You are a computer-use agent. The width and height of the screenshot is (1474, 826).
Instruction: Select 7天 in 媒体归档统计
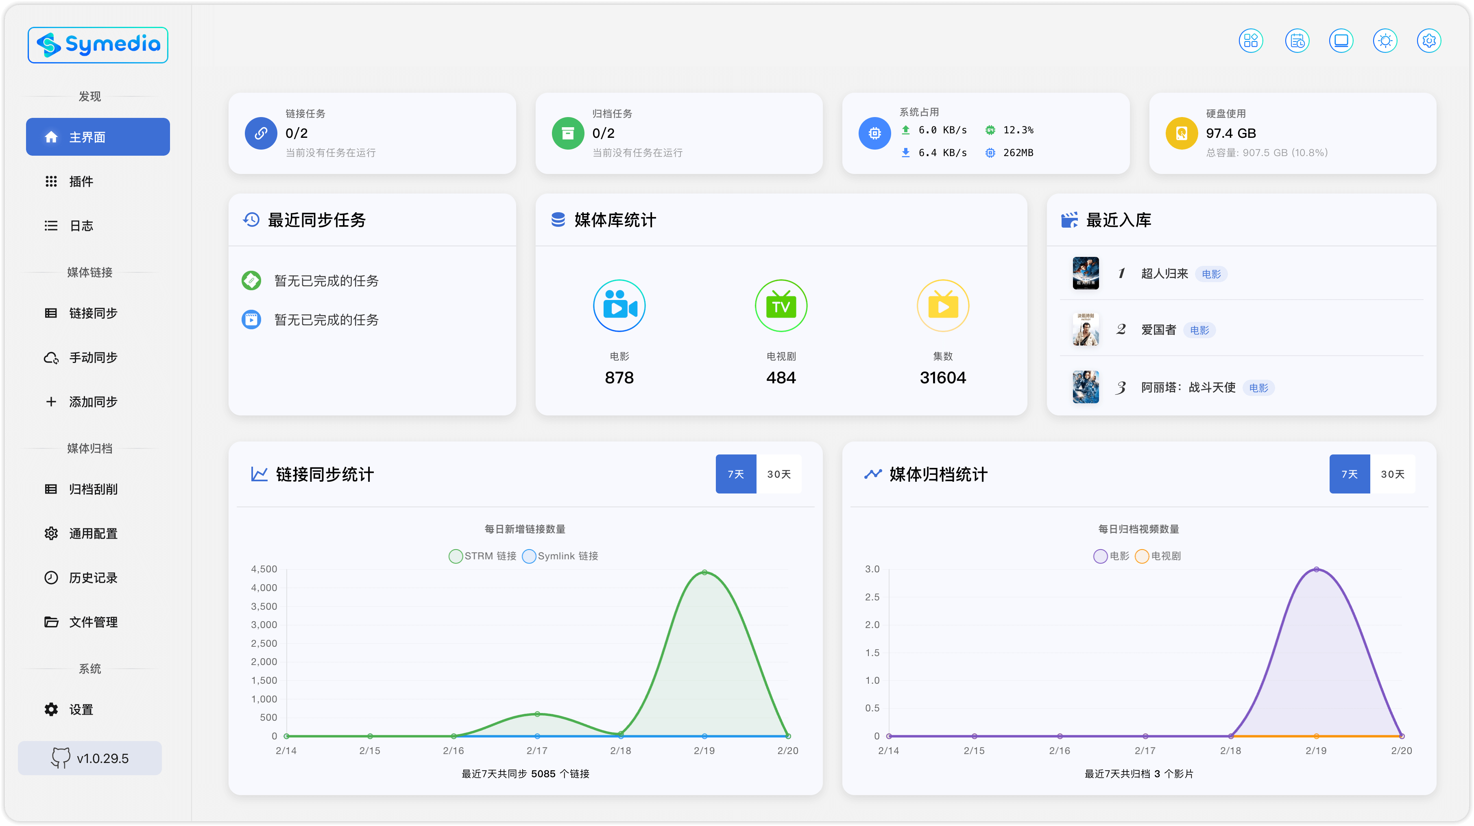click(x=1349, y=474)
